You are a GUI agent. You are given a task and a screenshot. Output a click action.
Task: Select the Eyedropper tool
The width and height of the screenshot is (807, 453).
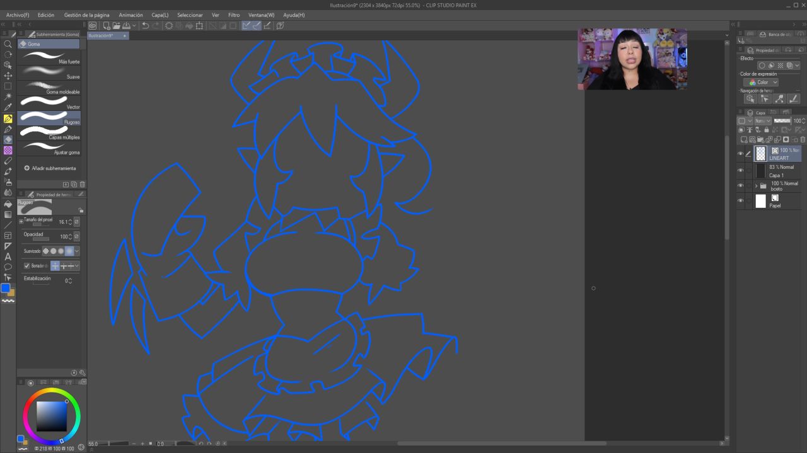point(8,108)
